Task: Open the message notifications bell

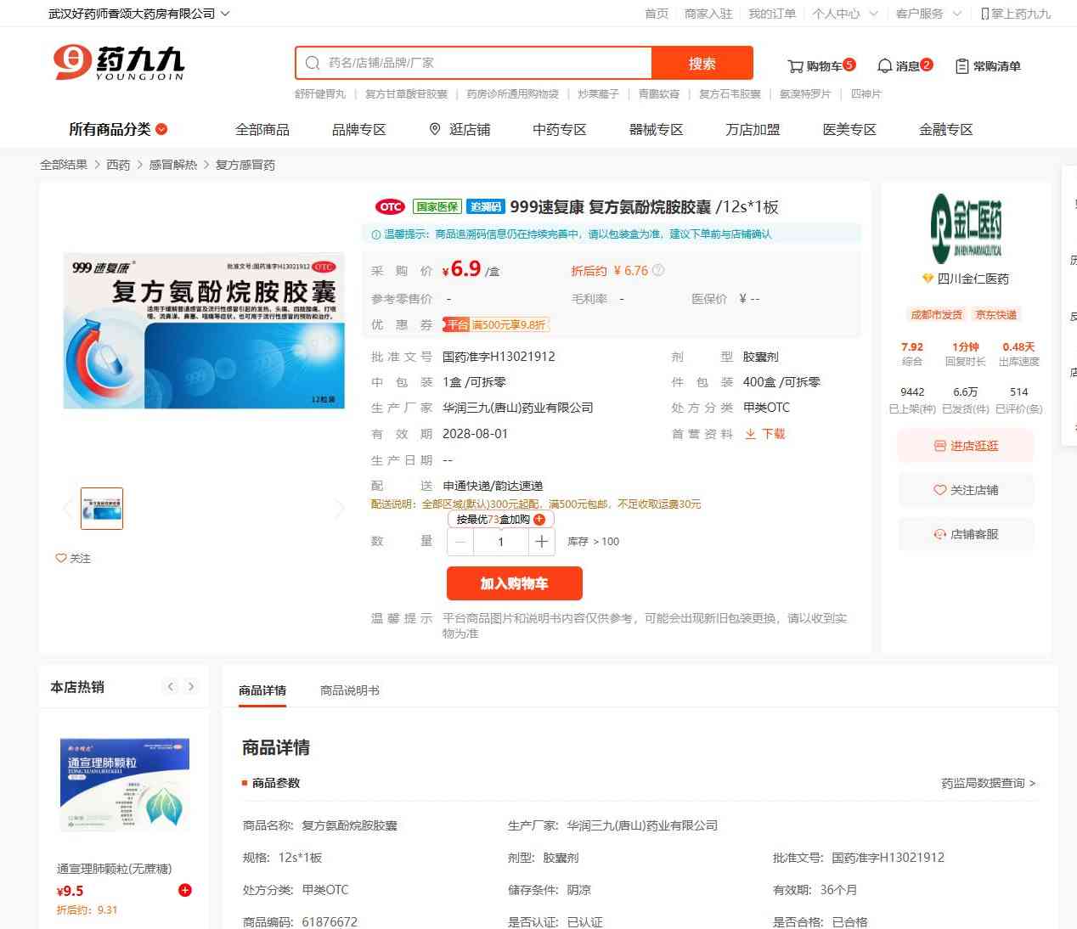Action: point(884,66)
